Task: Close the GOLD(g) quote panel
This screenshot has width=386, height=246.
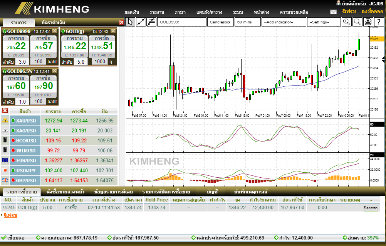Action: 113,31
